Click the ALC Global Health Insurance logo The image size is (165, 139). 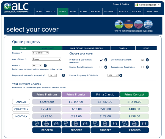[x=16, y=8]
